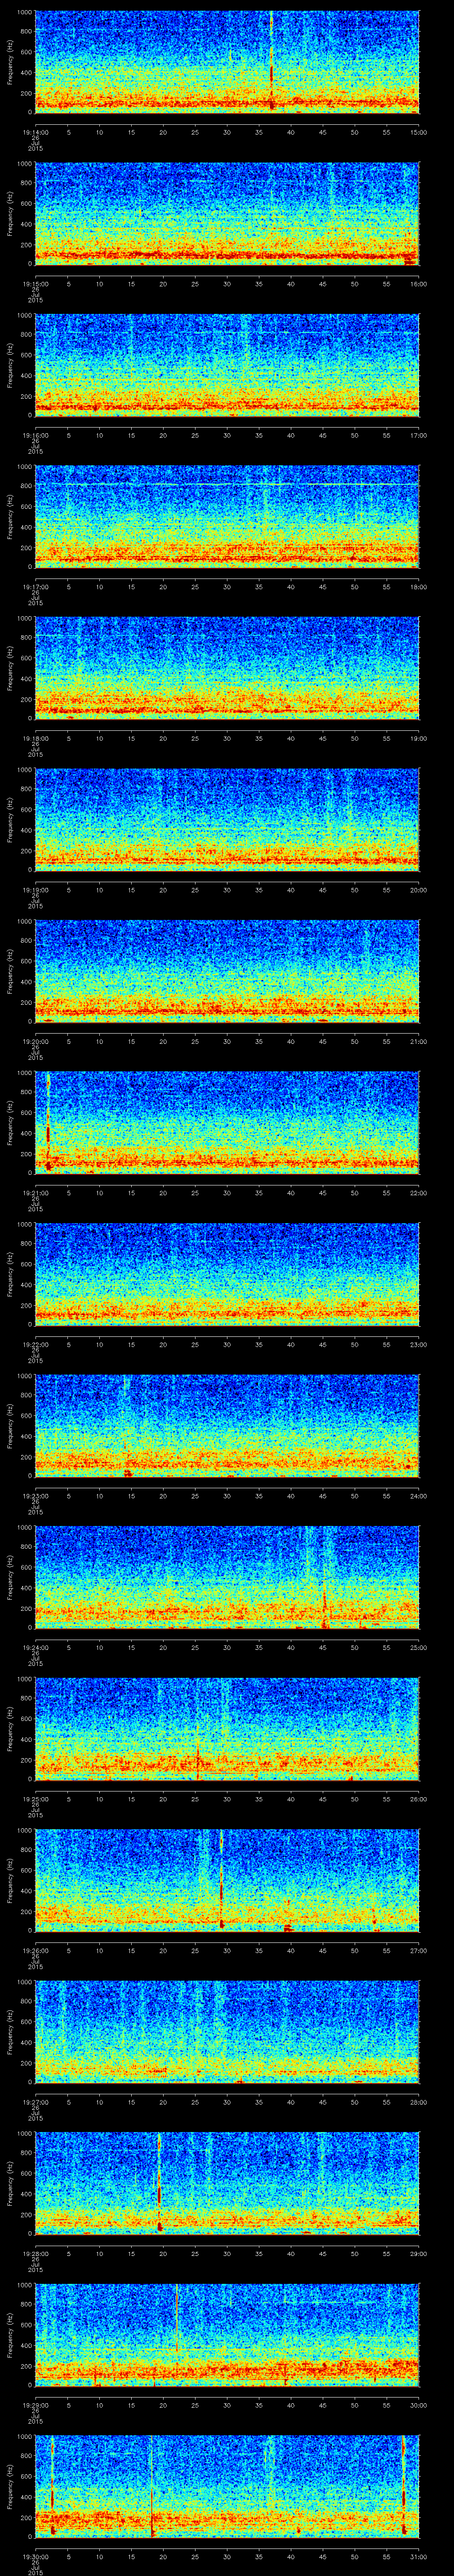454x2576 pixels.
Task: Select the spectrogram panel starting at 19:19:00
Action: pyautogui.click(x=227, y=820)
